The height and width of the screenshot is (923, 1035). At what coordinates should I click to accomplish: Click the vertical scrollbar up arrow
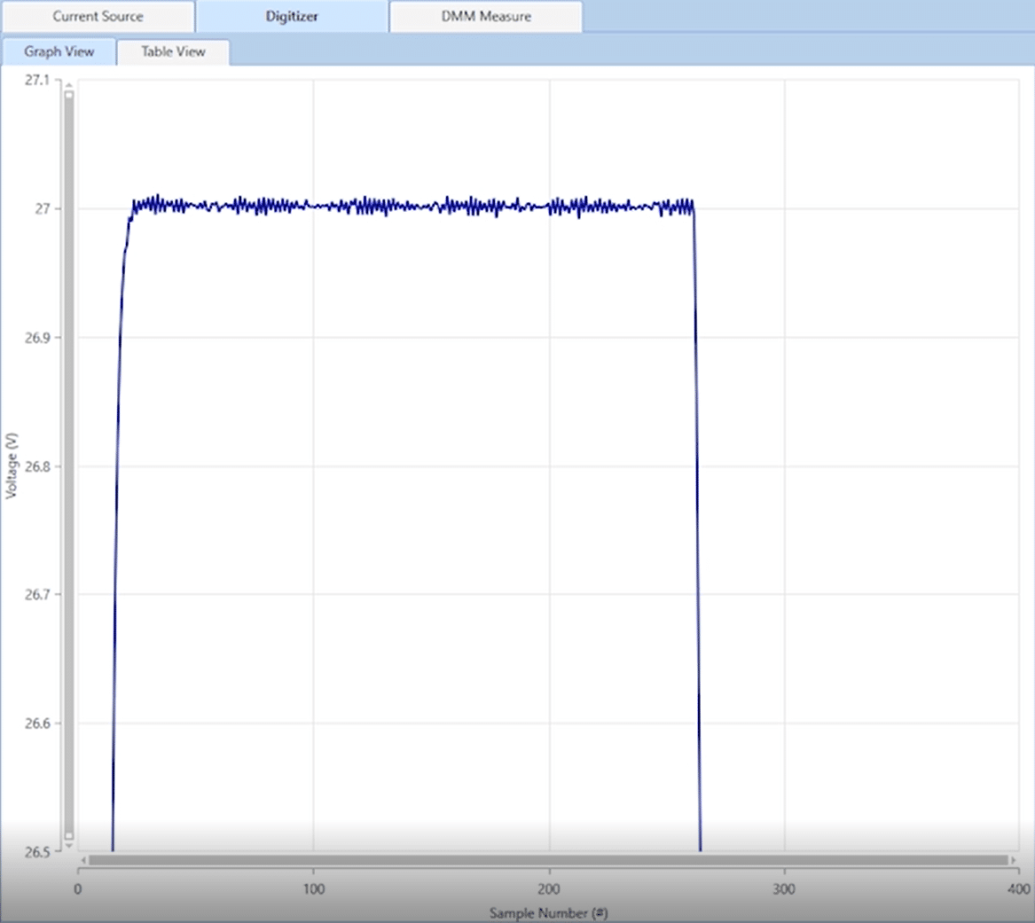coord(68,85)
